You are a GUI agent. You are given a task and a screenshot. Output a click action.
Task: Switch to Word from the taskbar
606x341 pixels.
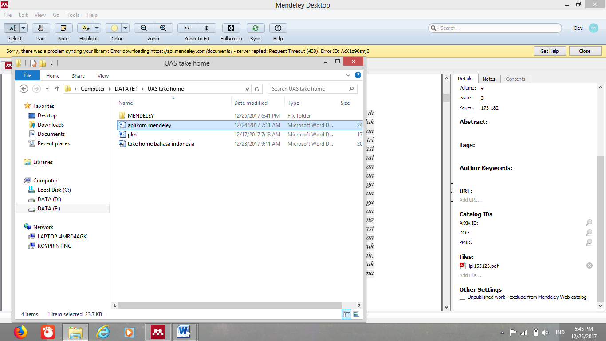tap(184, 332)
